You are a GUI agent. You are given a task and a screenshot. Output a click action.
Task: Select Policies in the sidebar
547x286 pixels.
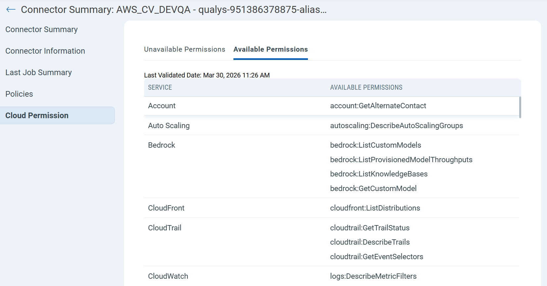19,94
